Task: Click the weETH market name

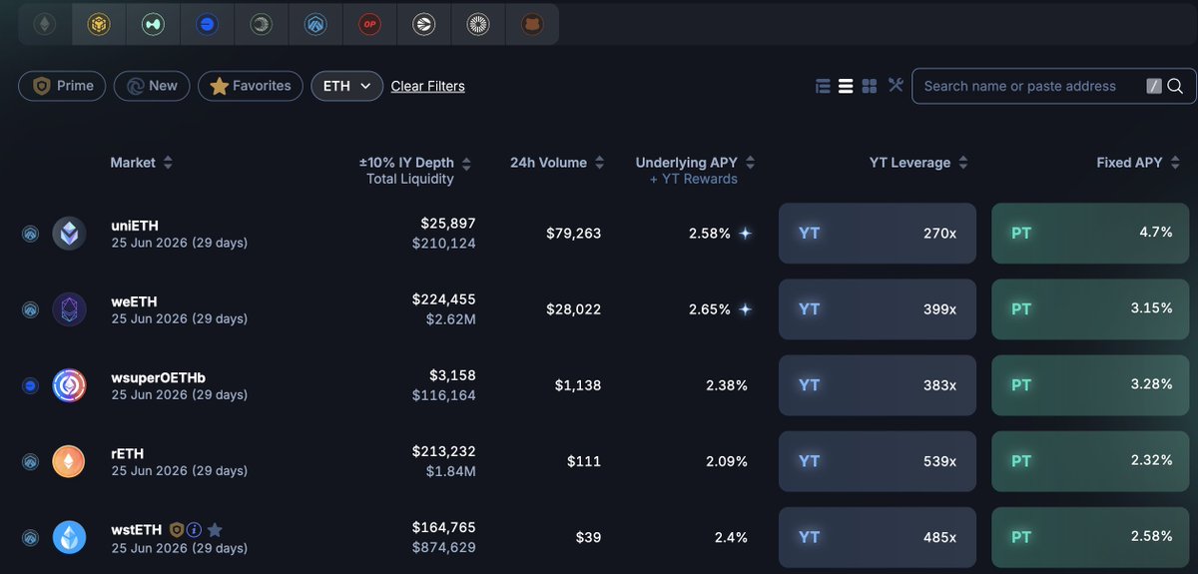Action: coord(134,301)
